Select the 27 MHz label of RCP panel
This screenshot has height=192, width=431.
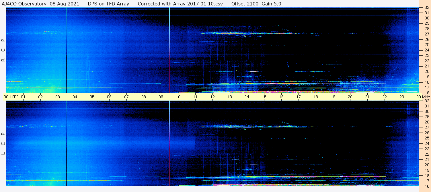pos(426,34)
